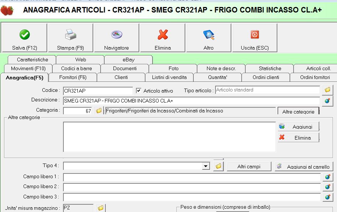Click into the Descrizione text field
Image resolution: width=337 pixels, height=212 pixels.
(x=192, y=101)
